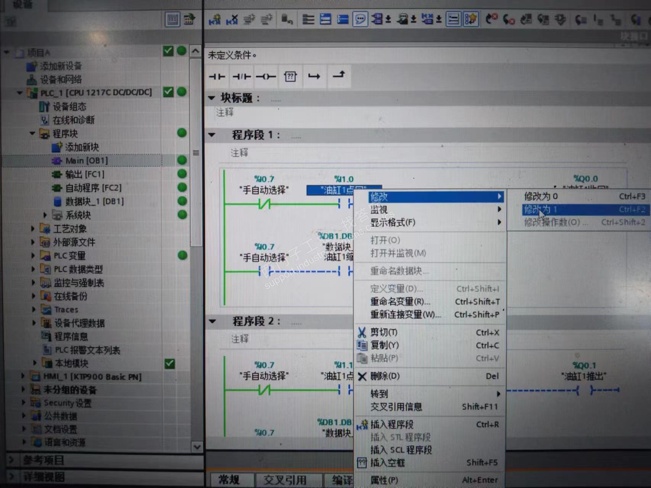This screenshot has height=488, width=651.
Task: Choose 修改为 0 in the submenu
Action: pos(585,196)
